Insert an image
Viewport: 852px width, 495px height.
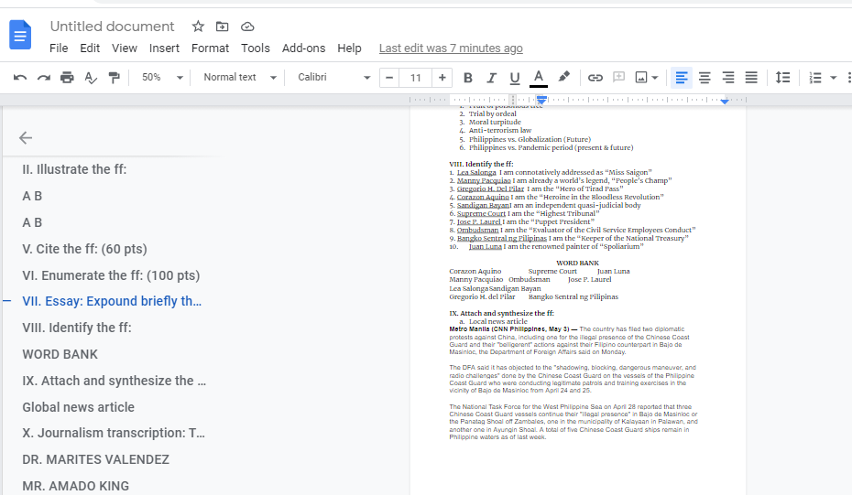[641, 78]
